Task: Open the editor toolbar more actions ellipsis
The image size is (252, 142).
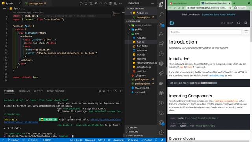Action: 120,3
